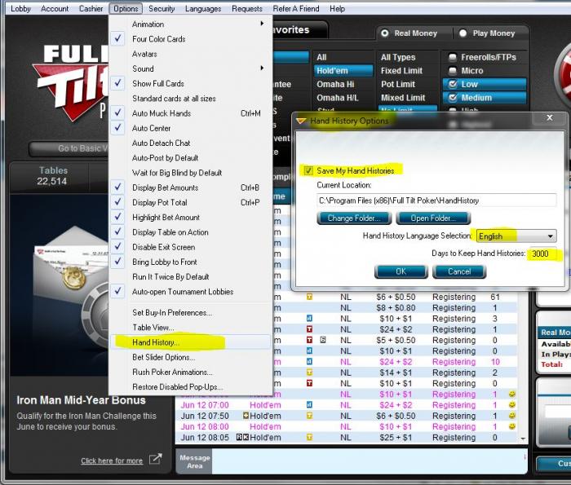This screenshot has height=485, width=571.
Task: Open Lobby menu
Action: 20,8
